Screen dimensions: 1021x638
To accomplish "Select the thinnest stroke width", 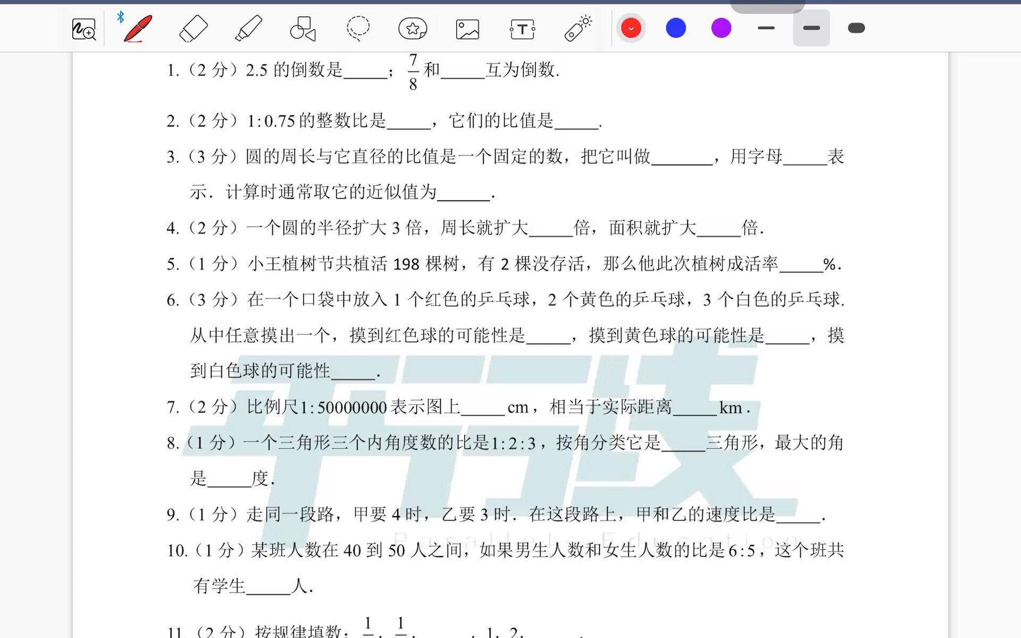I will 766,28.
